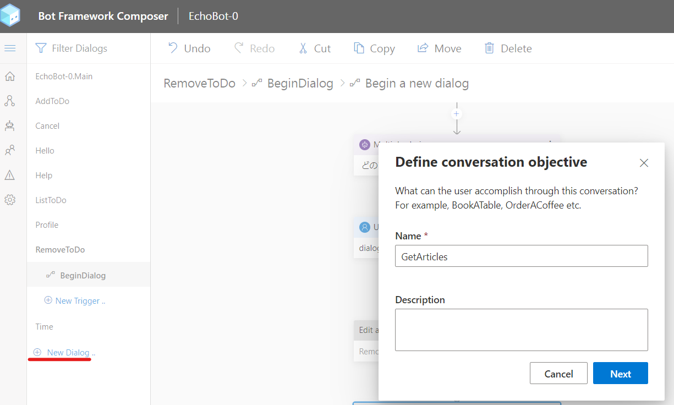
Task: Toggle the hamburger navigation menu
Action: [10, 48]
